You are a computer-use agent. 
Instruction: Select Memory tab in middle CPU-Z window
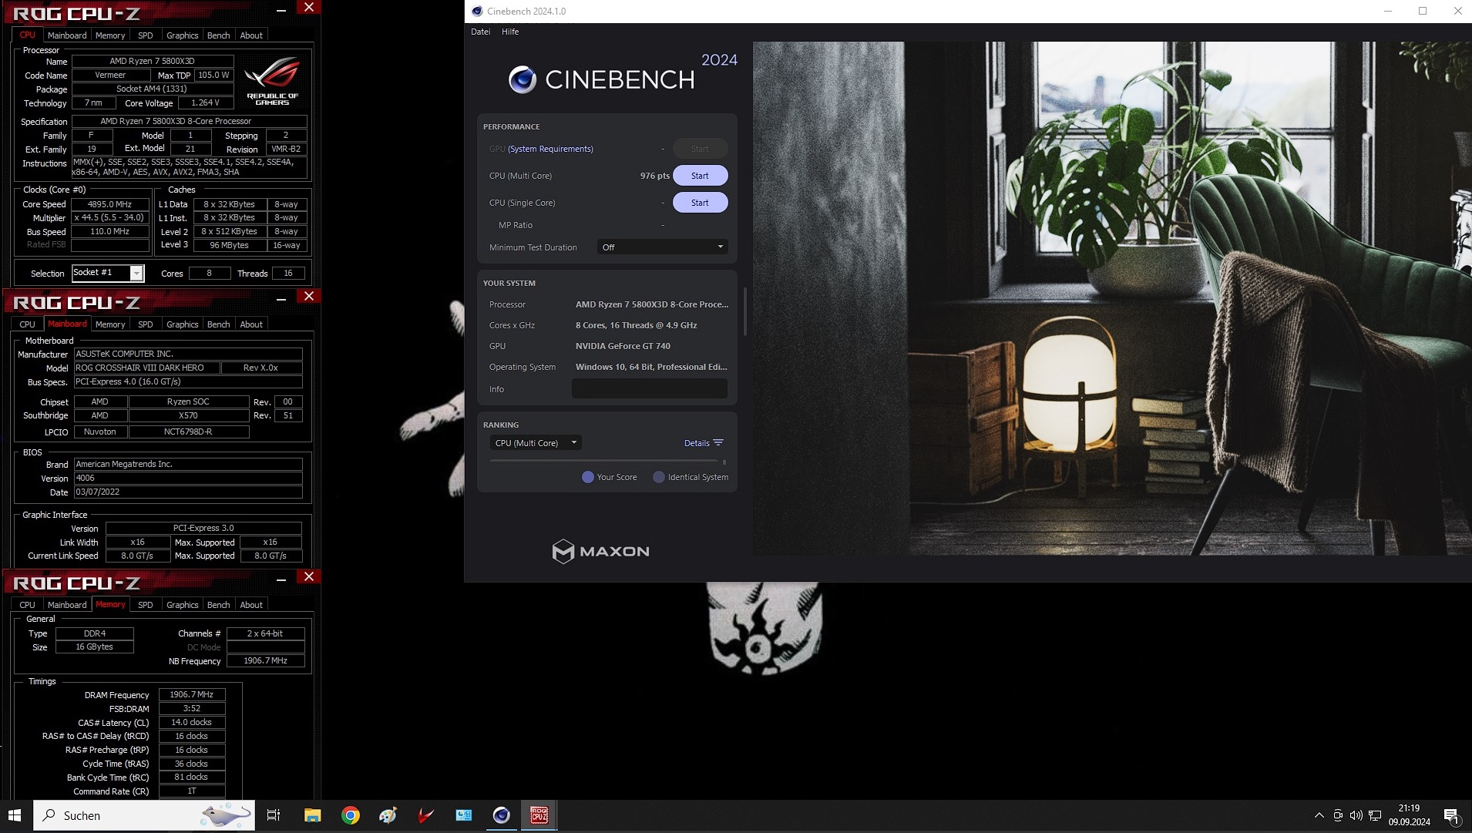110,324
